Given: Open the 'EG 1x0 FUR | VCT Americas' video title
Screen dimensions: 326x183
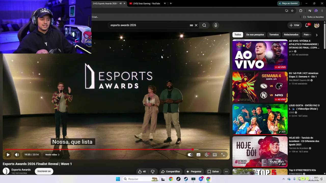Looking at the screenshot, I should coord(304,75).
